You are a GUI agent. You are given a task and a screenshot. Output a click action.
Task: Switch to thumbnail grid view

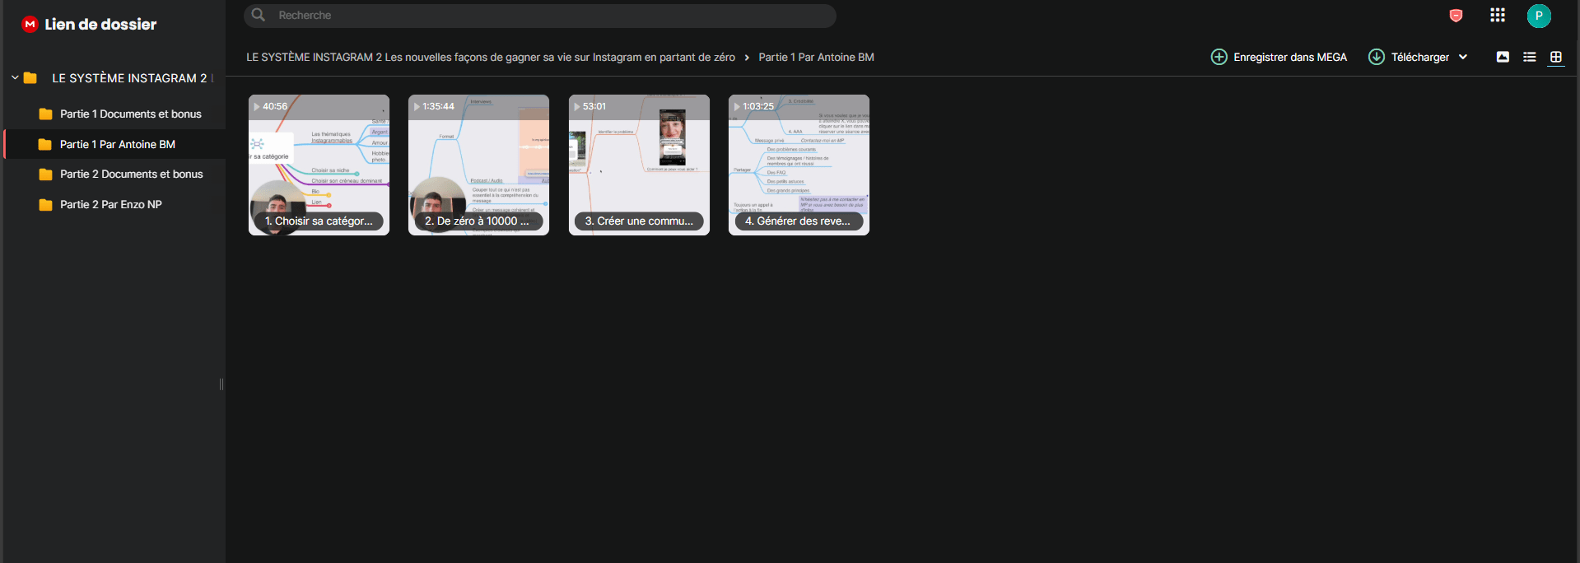tap(1556, 57)
